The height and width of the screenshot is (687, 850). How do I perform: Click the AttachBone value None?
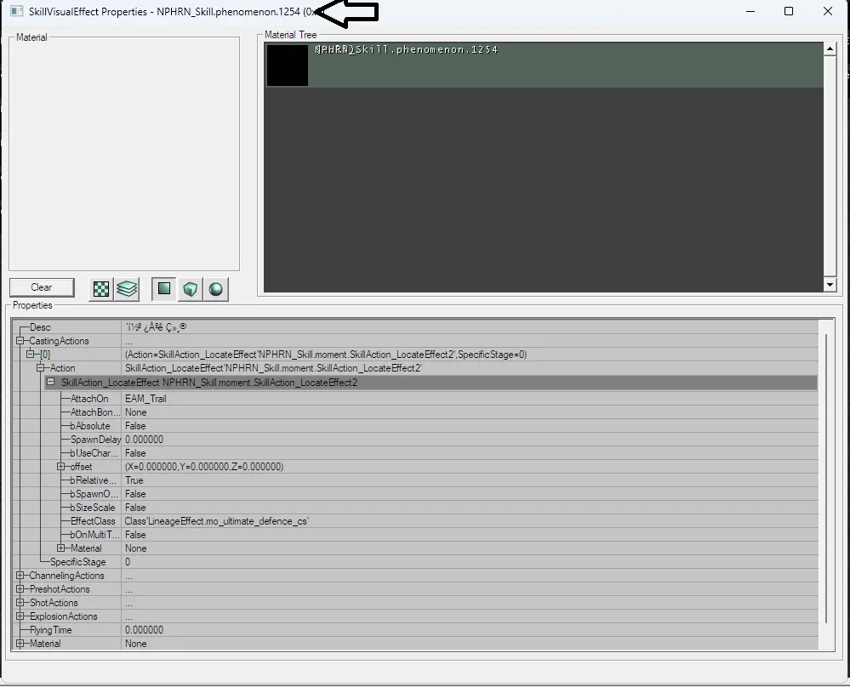(135, 412)
